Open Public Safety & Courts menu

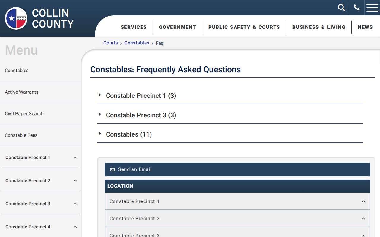[x=244, y=27]
